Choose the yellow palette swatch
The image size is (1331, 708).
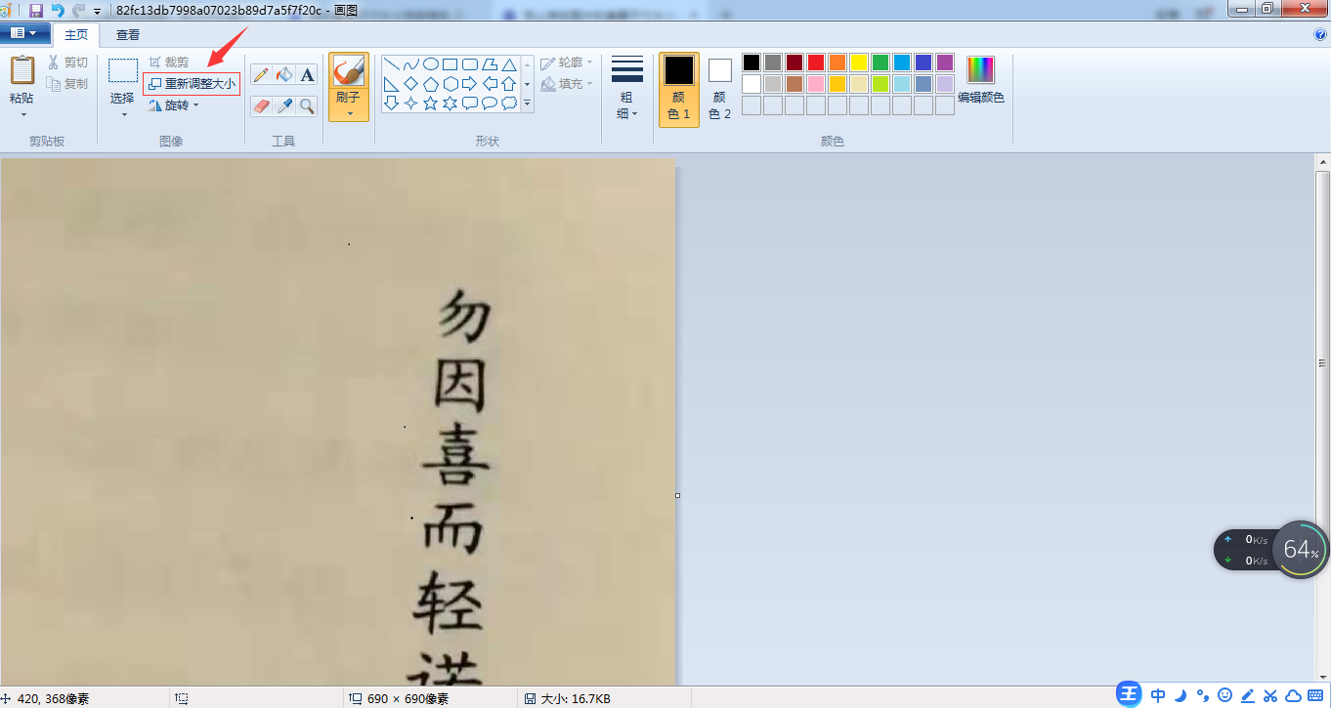pos(859,62)
